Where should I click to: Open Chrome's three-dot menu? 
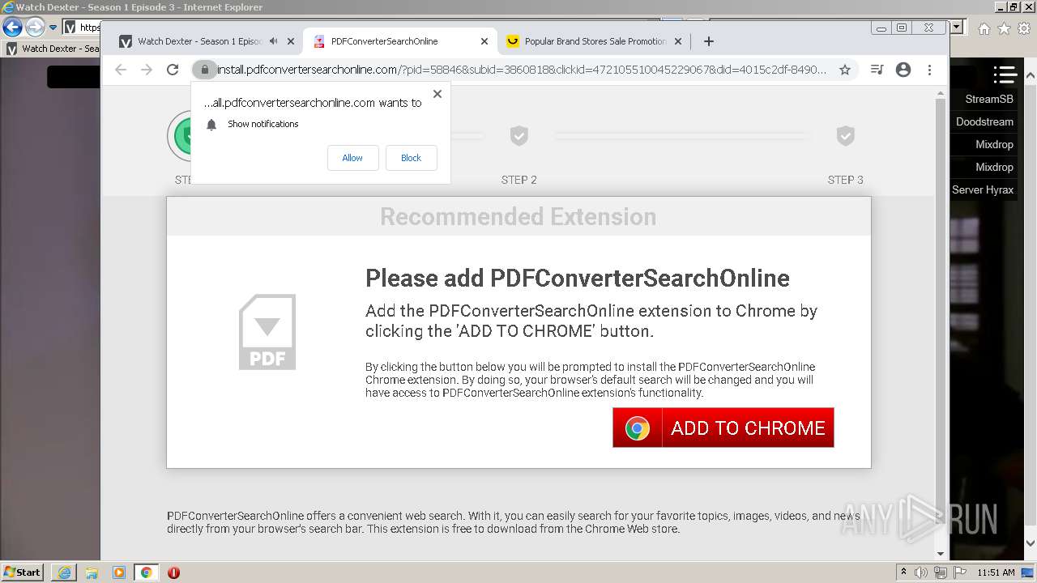tap(930, 70)
